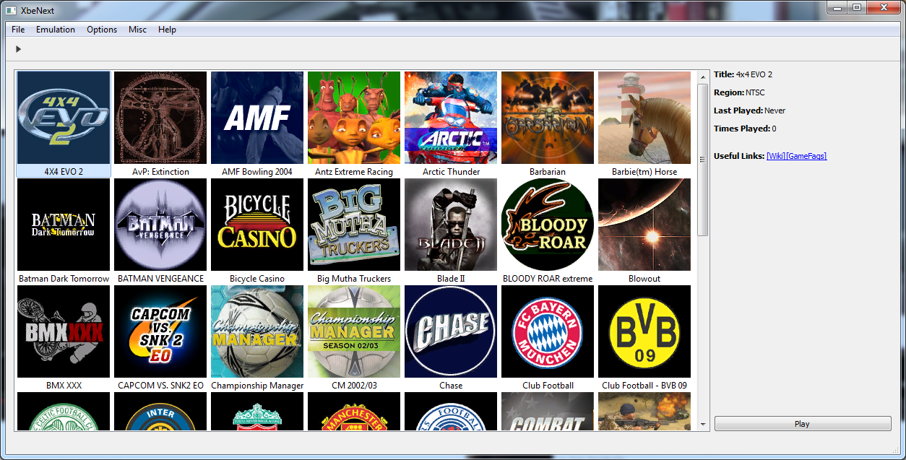
Task: Click the game list vertical scrollbar thumb
Action: tap(703, 160)
